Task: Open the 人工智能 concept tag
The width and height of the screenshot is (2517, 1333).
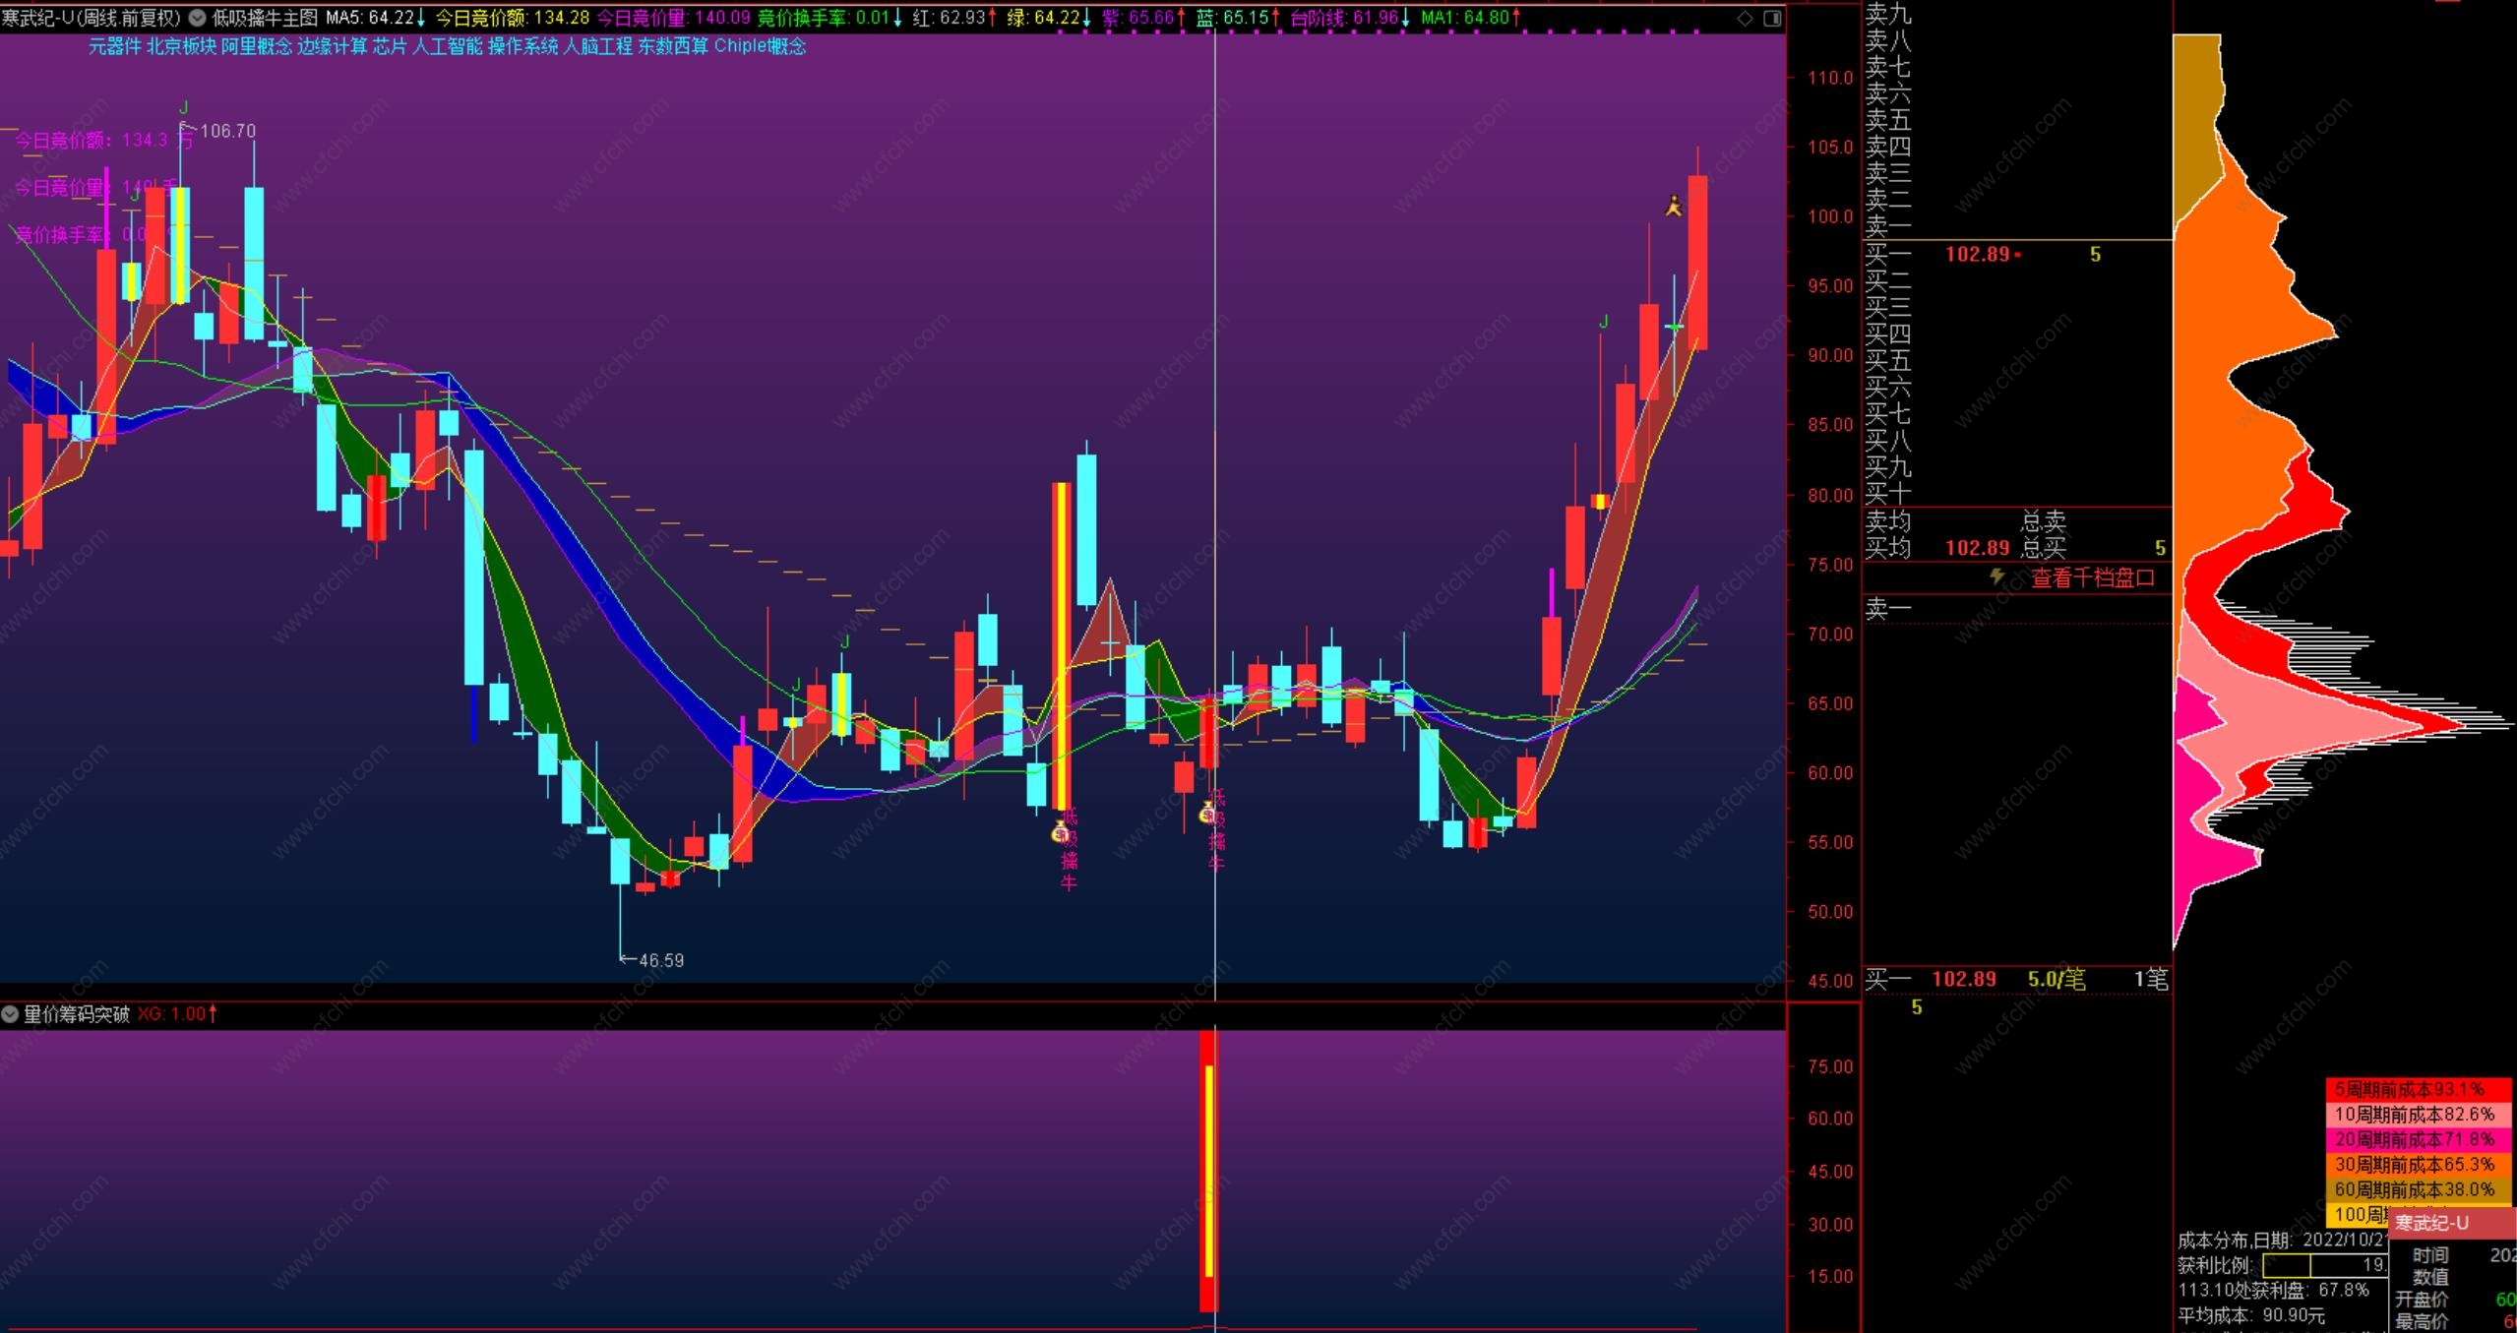Action: click(x=447, y=46)
